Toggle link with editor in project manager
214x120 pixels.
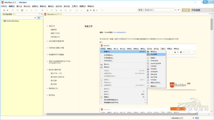pos(39,18)
